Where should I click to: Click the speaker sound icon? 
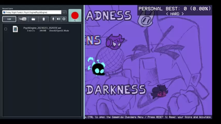point(58,19)
